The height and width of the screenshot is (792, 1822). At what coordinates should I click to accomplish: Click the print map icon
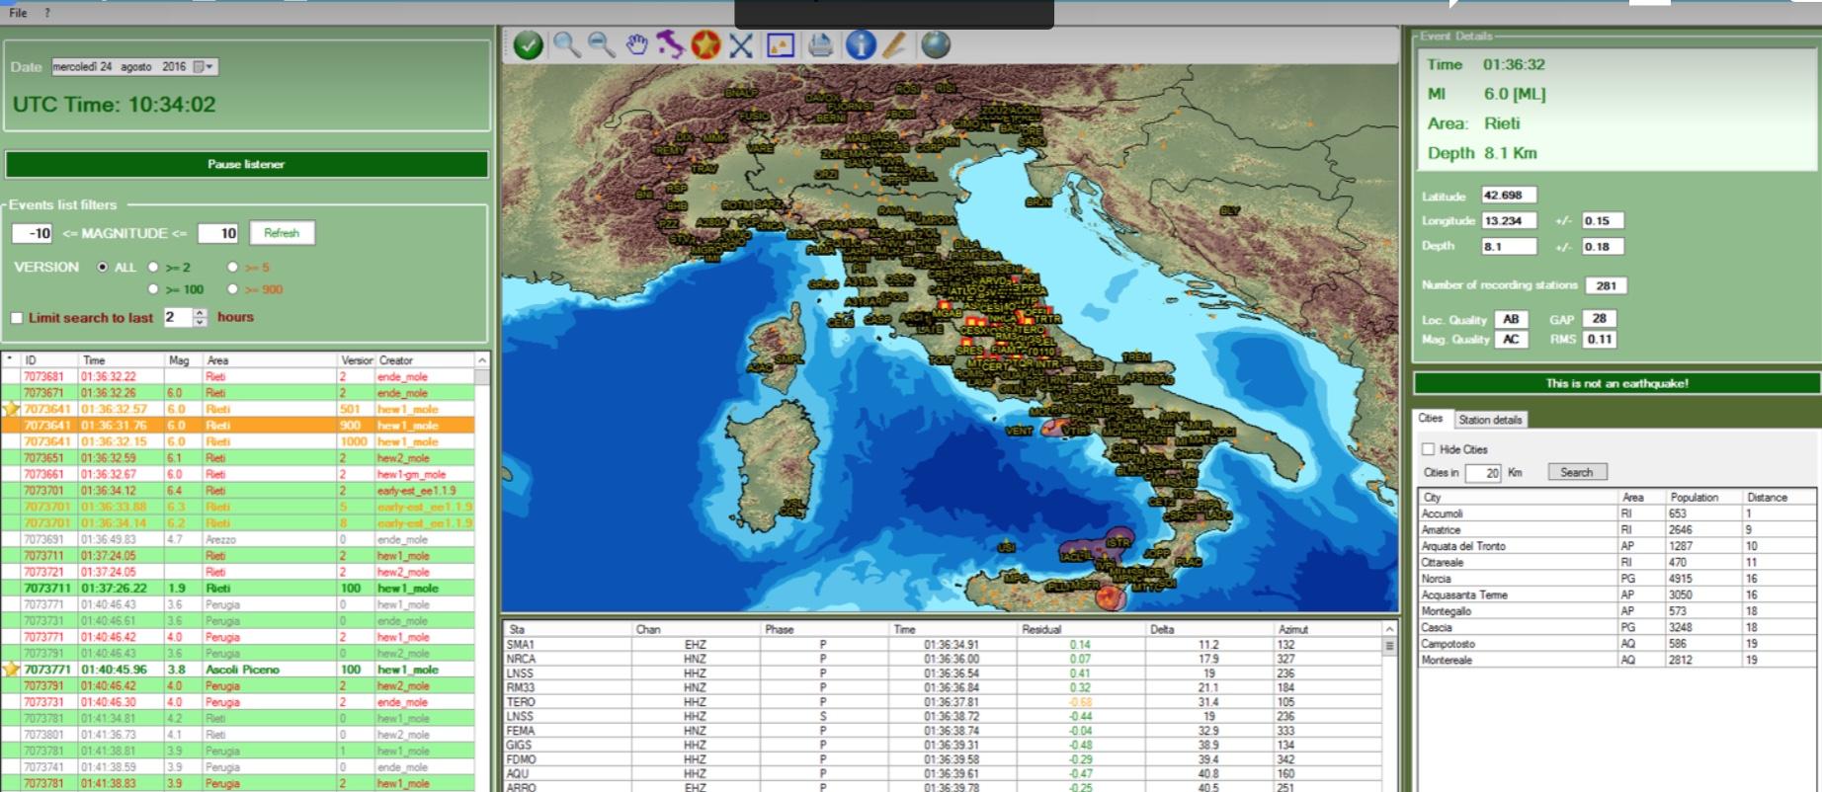820,45
